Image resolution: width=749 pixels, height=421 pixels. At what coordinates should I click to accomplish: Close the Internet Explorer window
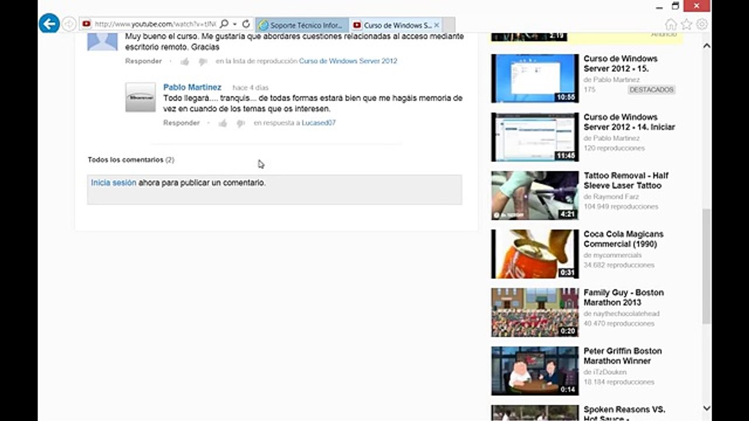point(698,6)
